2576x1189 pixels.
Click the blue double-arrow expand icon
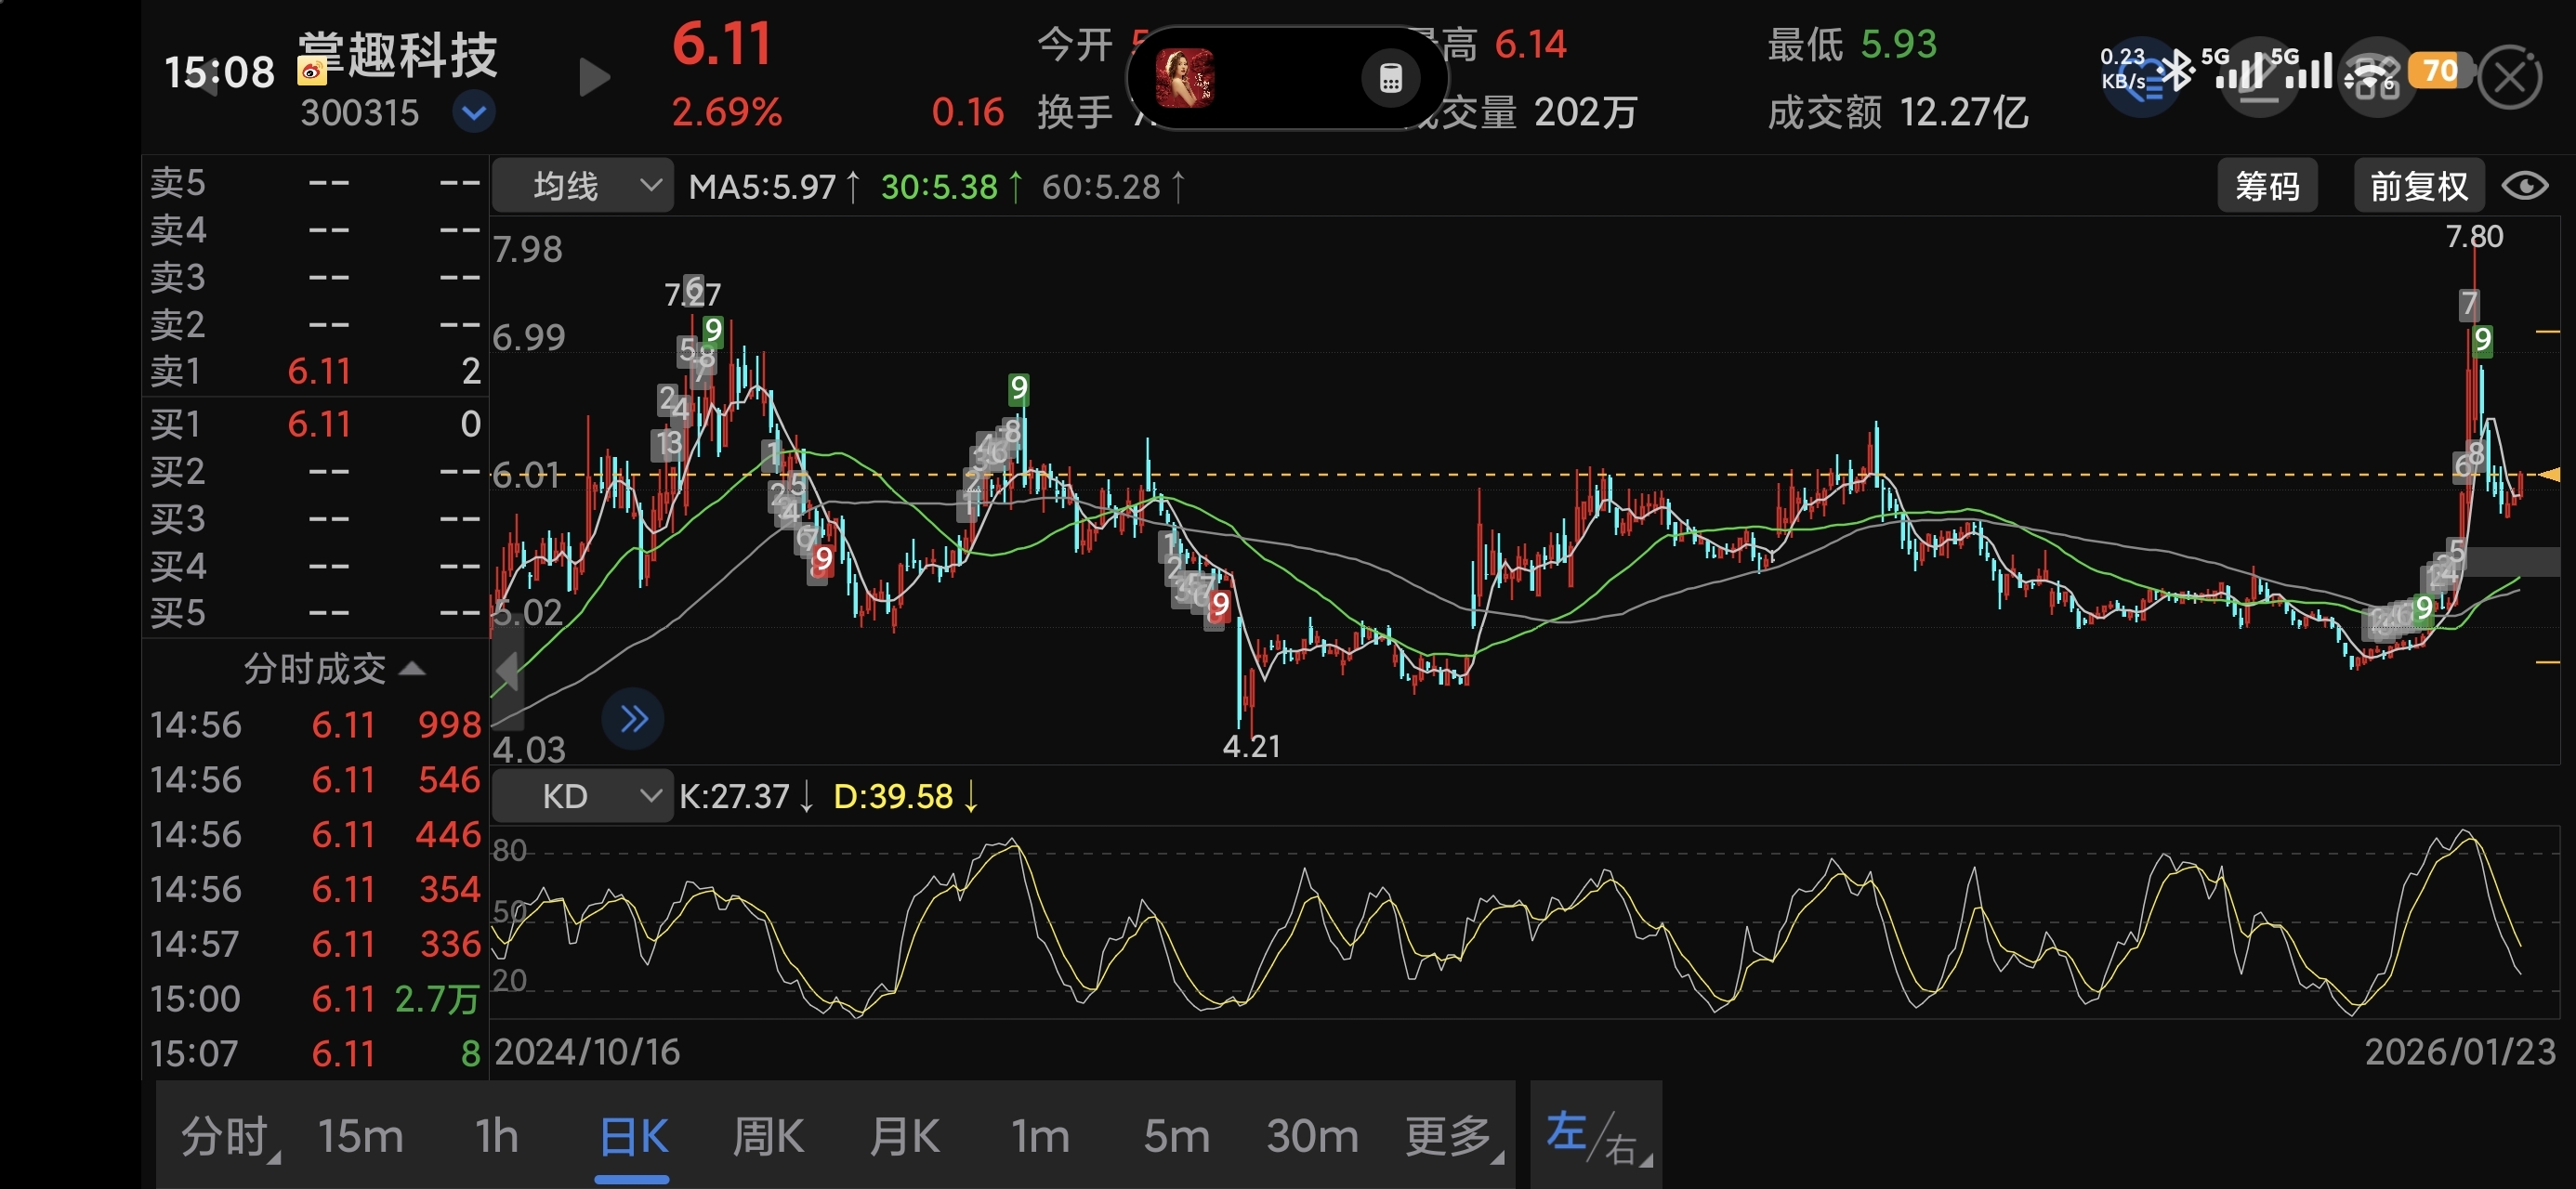pos(633,718)
